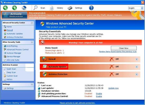The image size is (145, 105).
Task: Open Review items found during previous scan
Action: click(x=118, y=51)
